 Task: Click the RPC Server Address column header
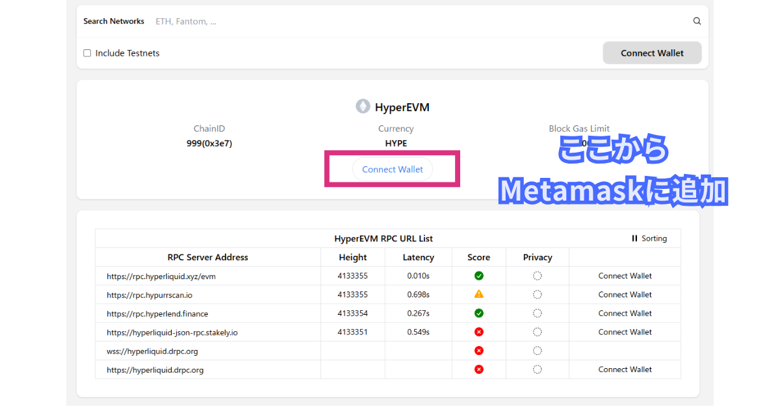pos(208,257)
